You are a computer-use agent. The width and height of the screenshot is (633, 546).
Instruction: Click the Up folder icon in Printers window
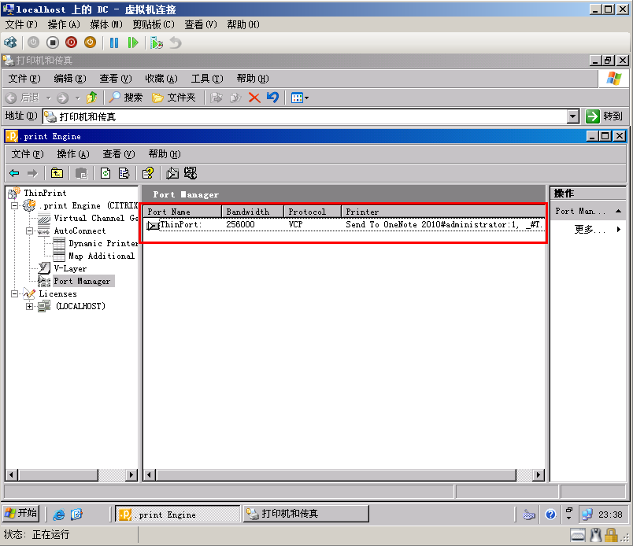(x=91, y=98)
